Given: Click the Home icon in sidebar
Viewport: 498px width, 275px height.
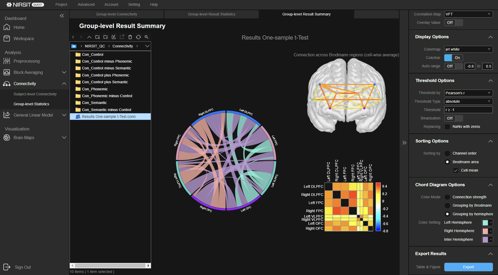Looking at the screenshot, I should [7, 27].
